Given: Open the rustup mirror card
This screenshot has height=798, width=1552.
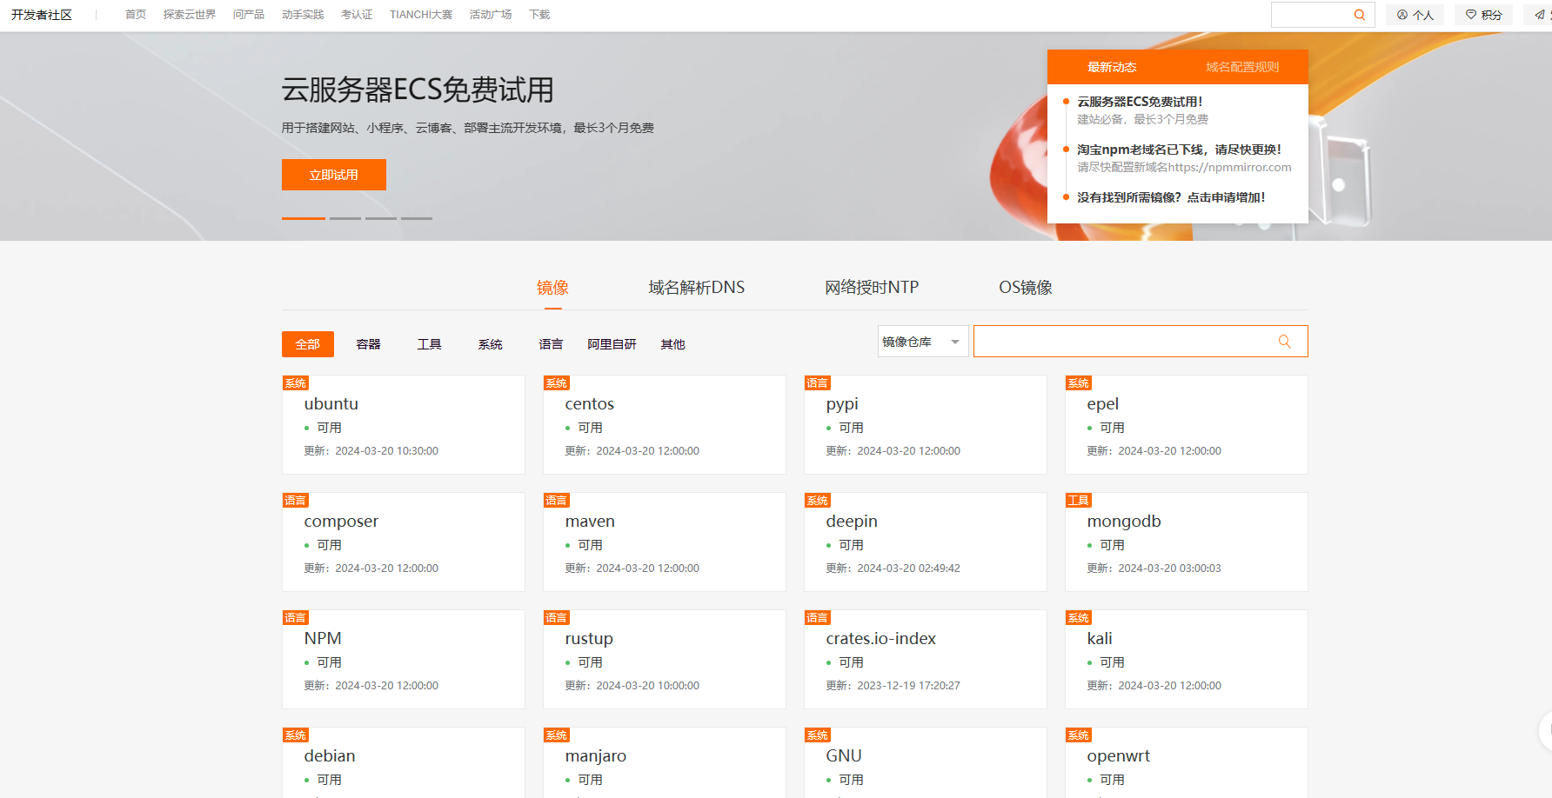Looking at the screenshot, I should click(x=665, y=660).
